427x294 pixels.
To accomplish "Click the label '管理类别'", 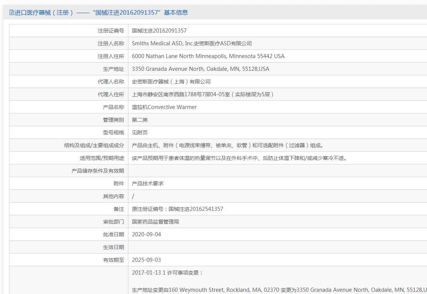I will 113,120.
